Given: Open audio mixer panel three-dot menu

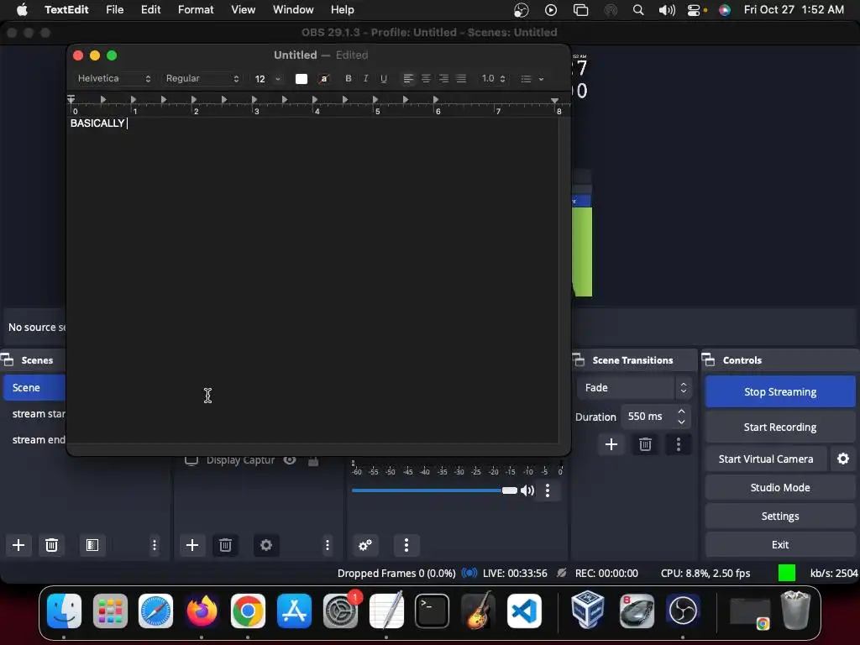Looking at the screenshot, I should [406, 545].
